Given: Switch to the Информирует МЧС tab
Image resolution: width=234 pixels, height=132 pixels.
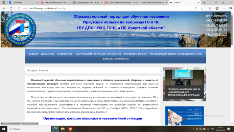Looking at the screenshot, I should click(88, 3).
